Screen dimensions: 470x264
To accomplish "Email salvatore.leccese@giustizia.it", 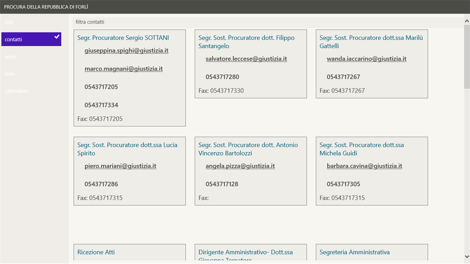I will 246,59.
